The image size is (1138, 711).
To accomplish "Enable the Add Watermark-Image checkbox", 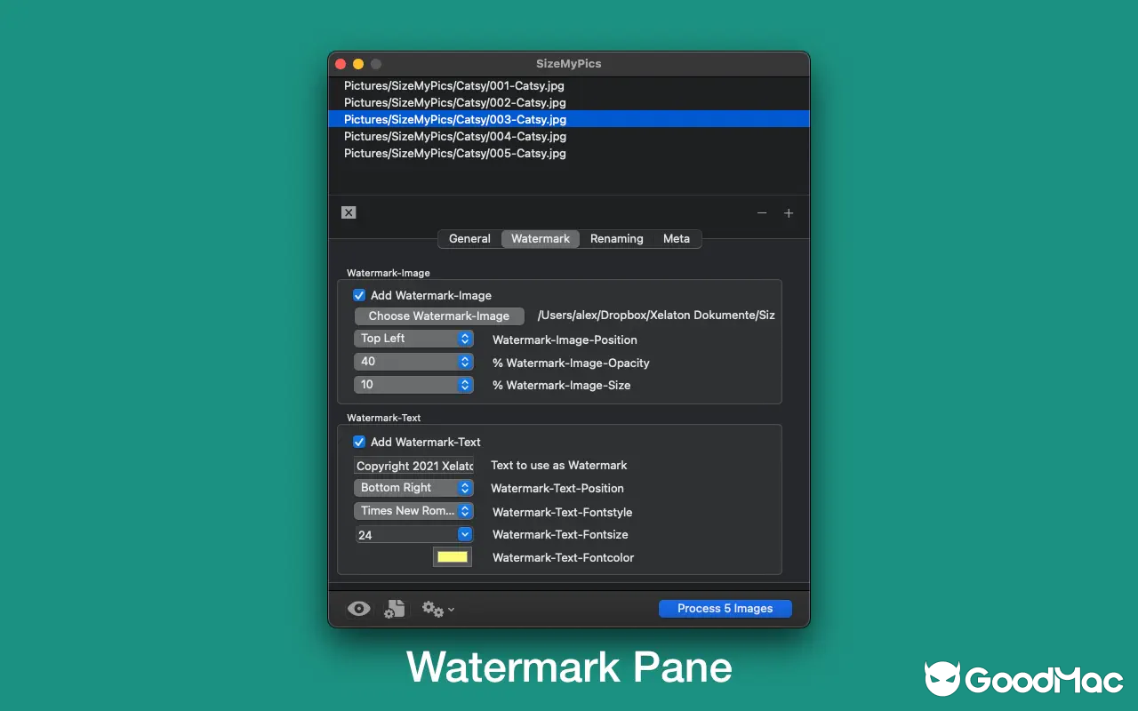I will (359, 295).
